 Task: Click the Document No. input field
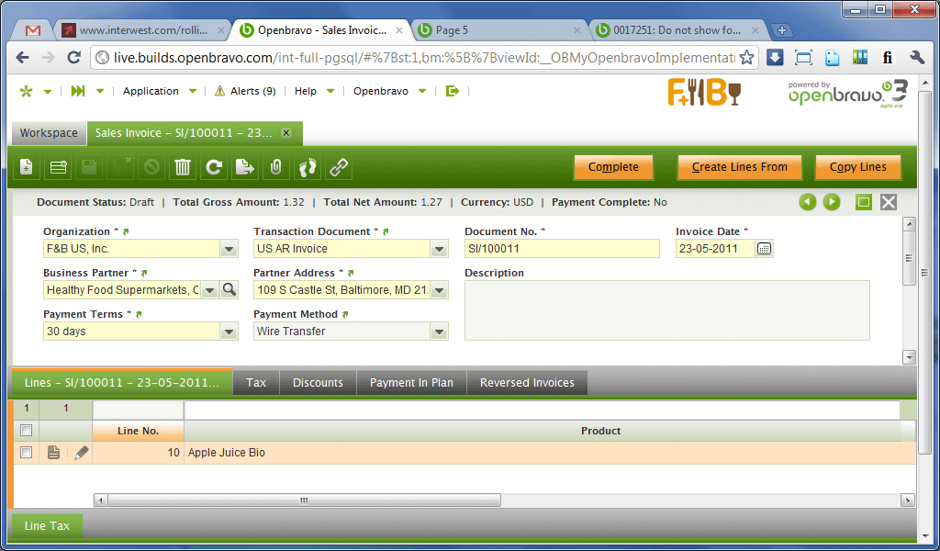[x=562, y=249]
